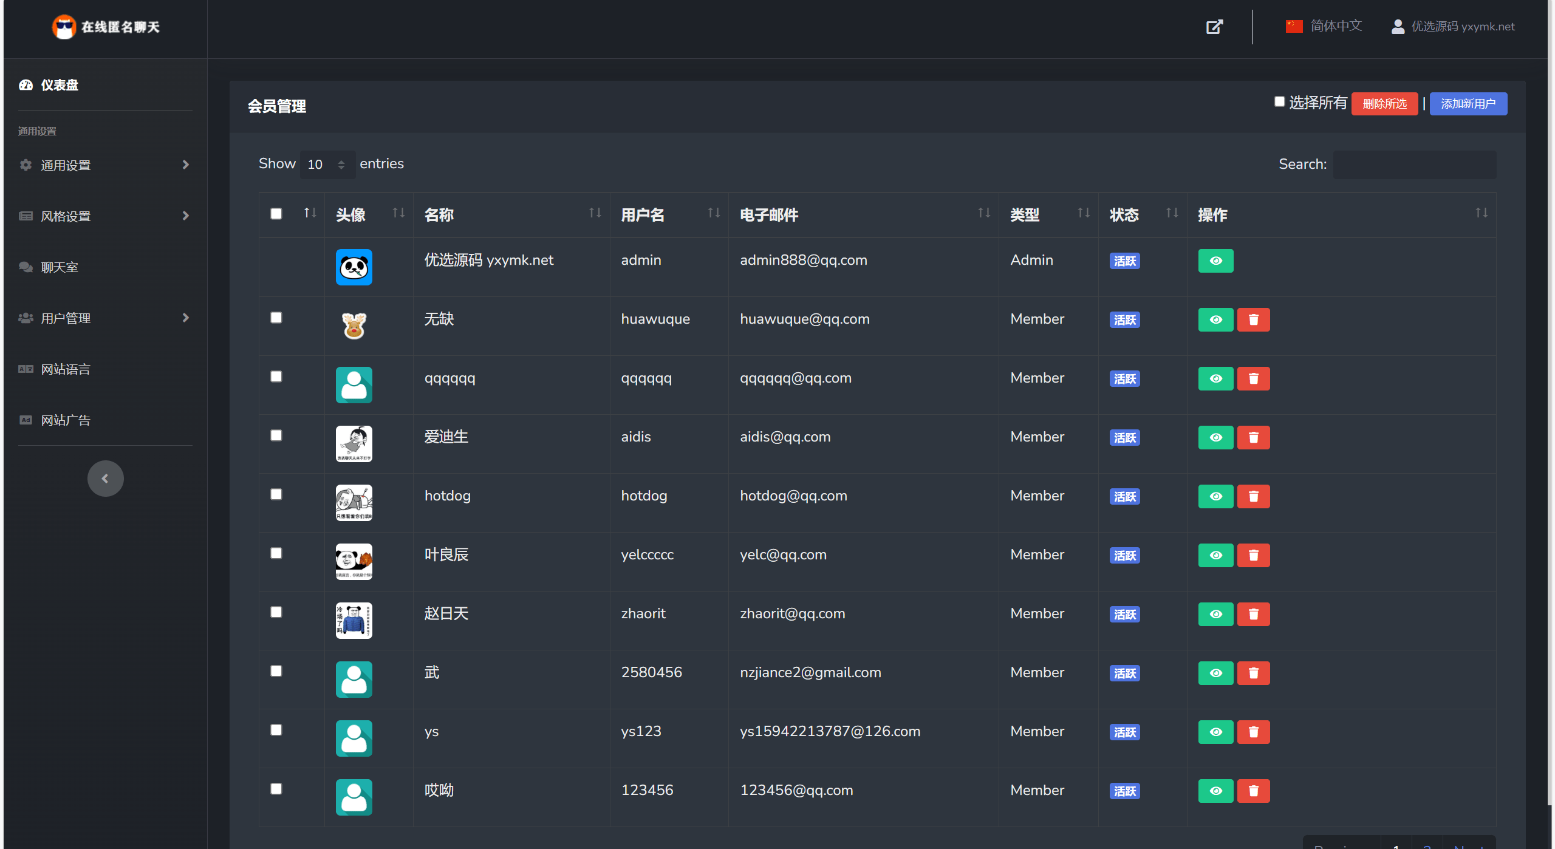Expand the 通用设置 sidebar menu
The width and height of the screenshot is (1555, 849).
tap(105, 165)
